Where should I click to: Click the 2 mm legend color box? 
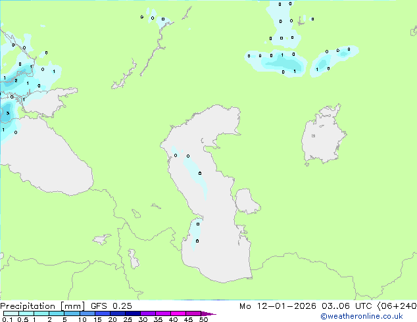click(x=57, y=313)
